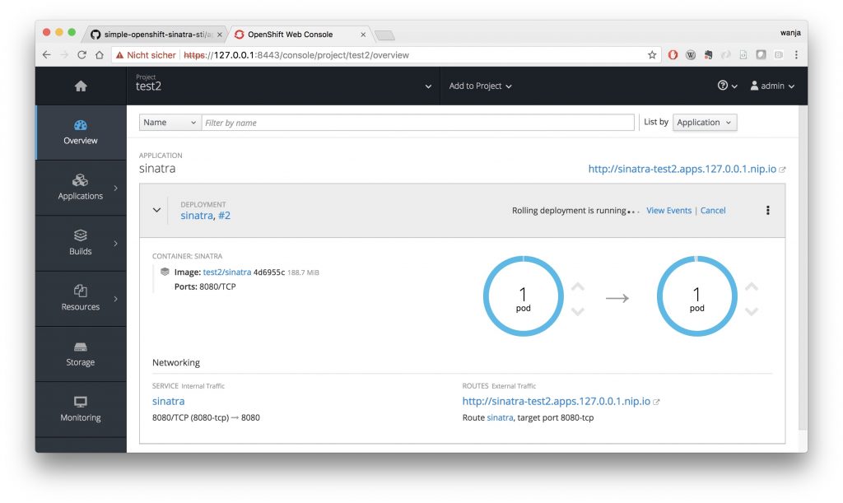This screenshot has width=843, height=503.
Task: Open the test2/sinatra image link
Action: [x=227, y=272]
